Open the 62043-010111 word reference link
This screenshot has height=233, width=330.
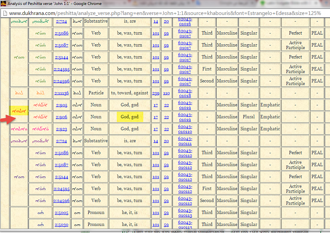pyautogui.click(x=185, y=141)
